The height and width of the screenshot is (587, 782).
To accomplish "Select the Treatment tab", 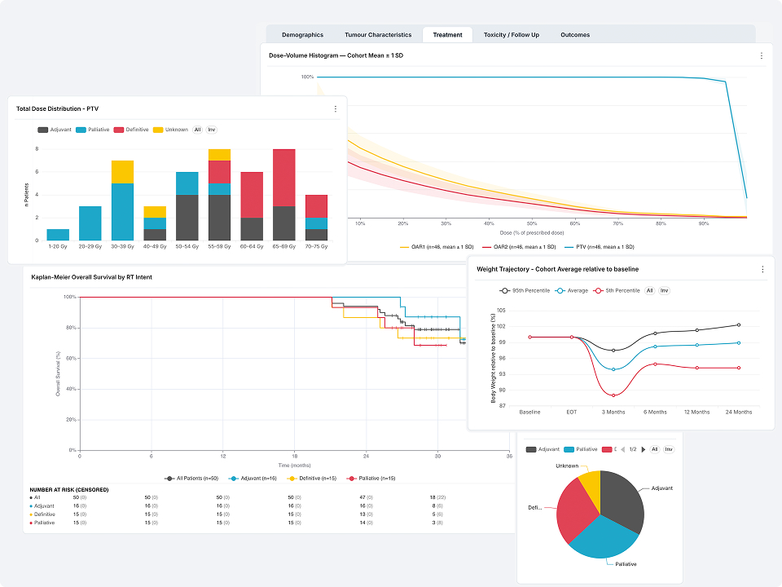I will pyautogui.click(x=447, y=35).
